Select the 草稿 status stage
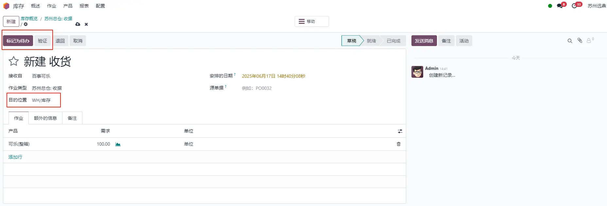The width and height of the screenshot is (607, 206). 352,41
